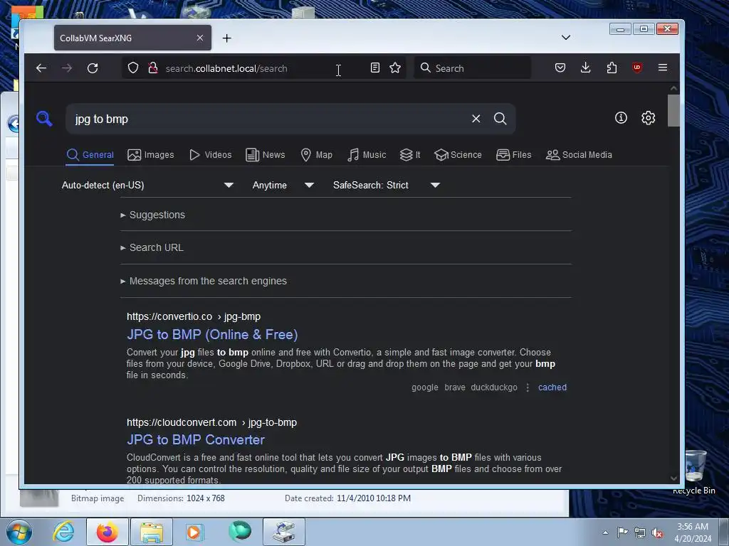Open SearXNG preferences gear icon

click(x=648, y=118)
